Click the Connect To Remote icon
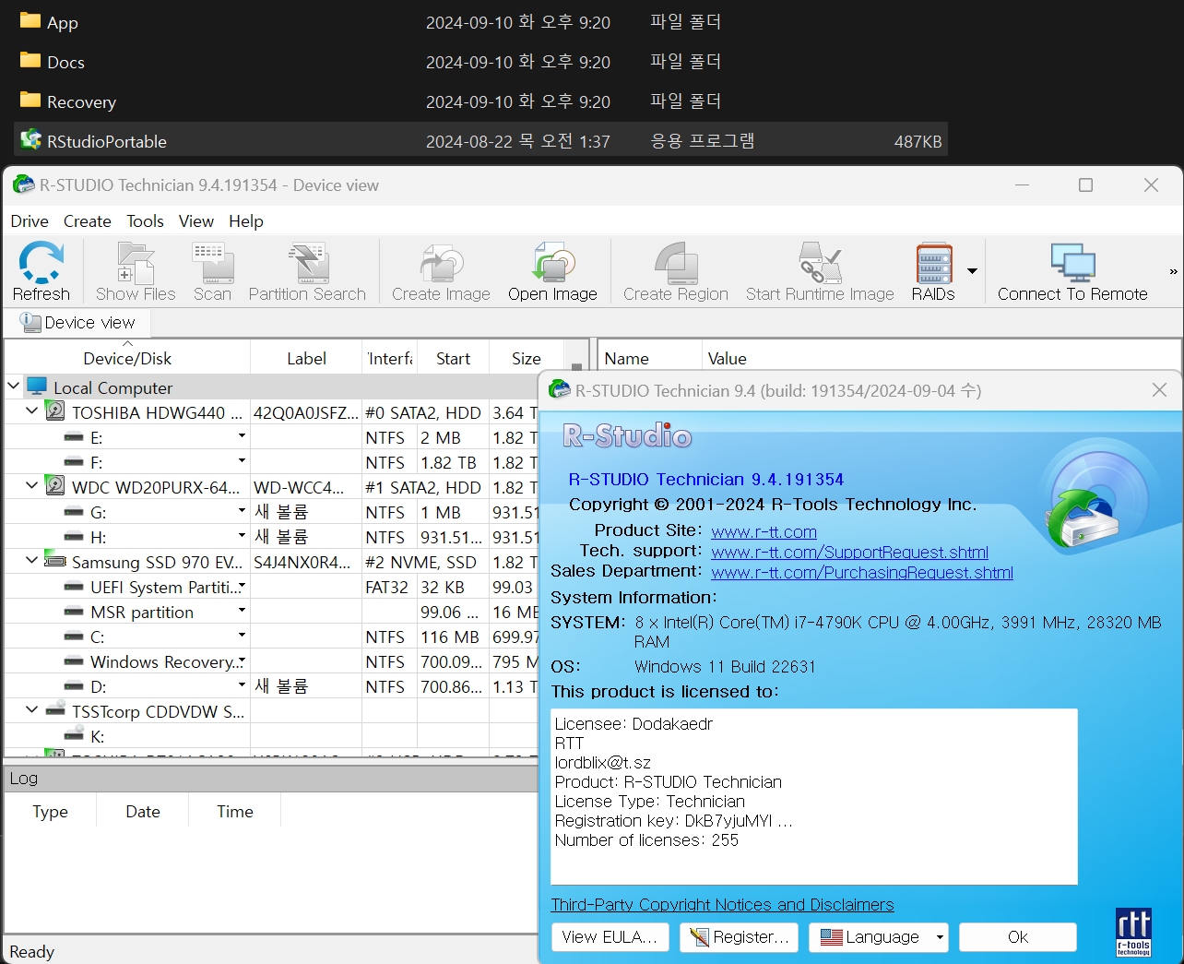 coord(1072,271)
